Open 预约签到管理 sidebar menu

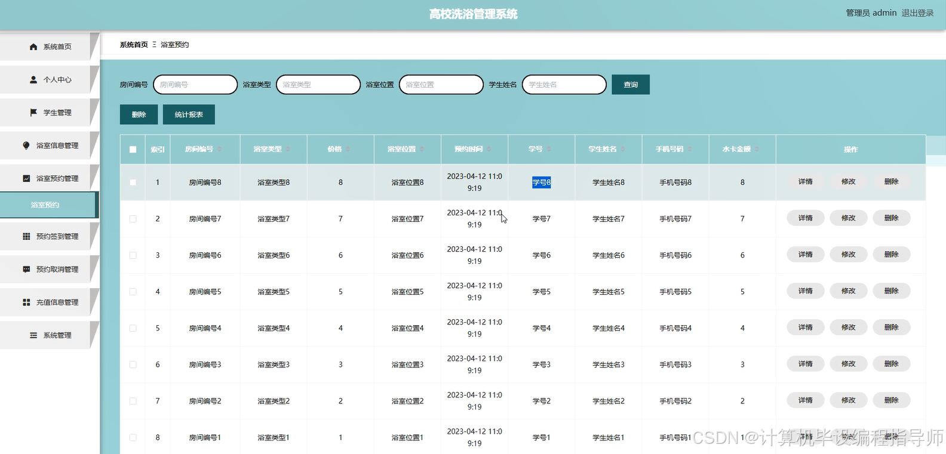(49, 236)
